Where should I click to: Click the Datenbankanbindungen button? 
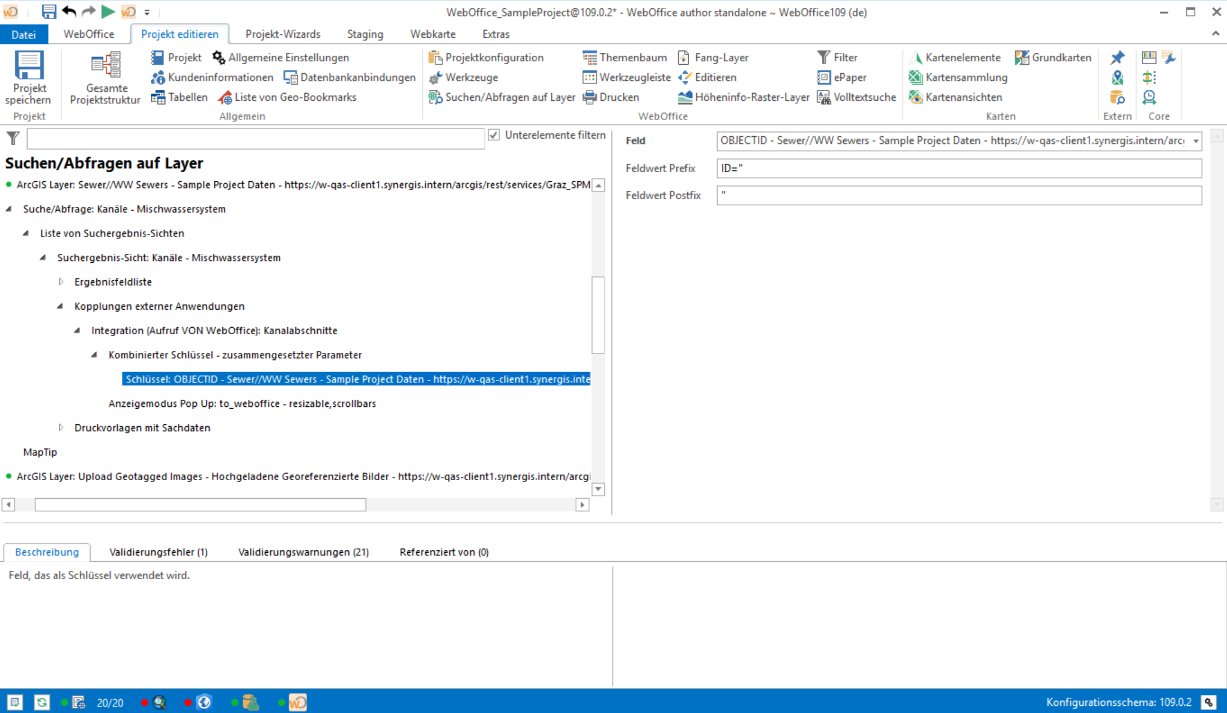[x=350, y=77]
